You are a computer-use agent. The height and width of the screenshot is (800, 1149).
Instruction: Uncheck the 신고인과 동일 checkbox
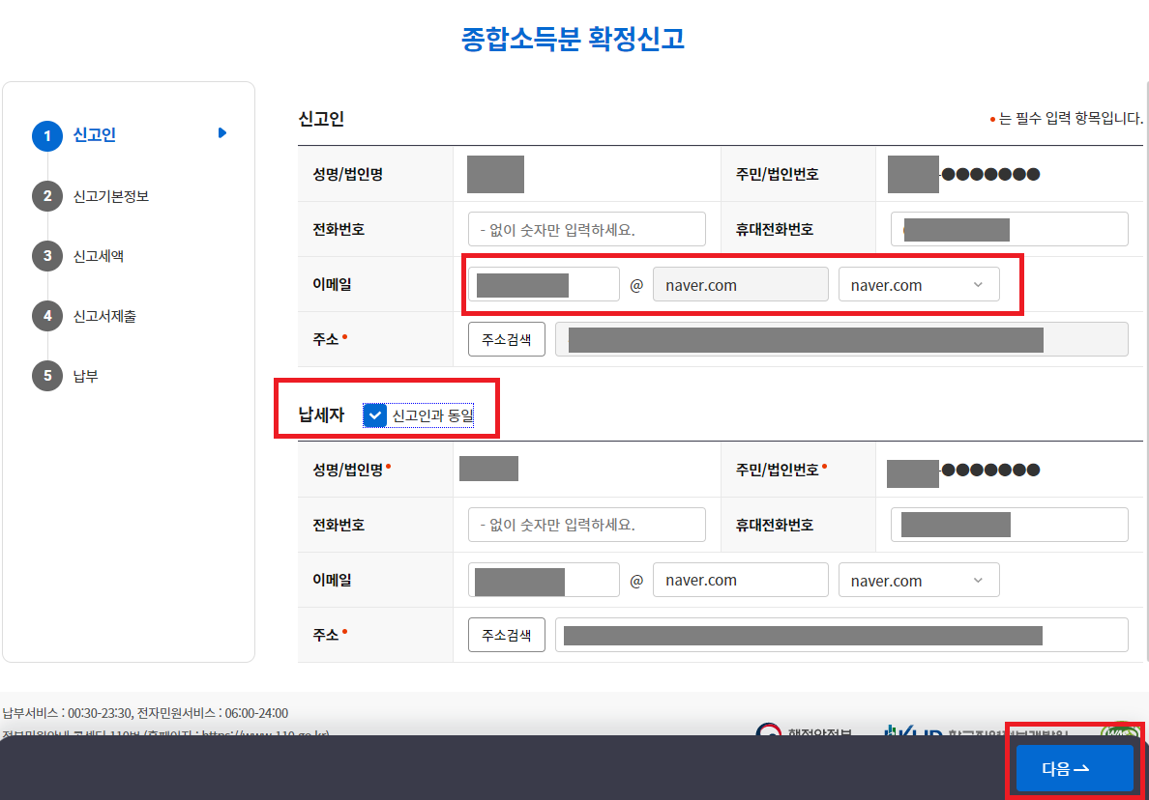(373, 415)
